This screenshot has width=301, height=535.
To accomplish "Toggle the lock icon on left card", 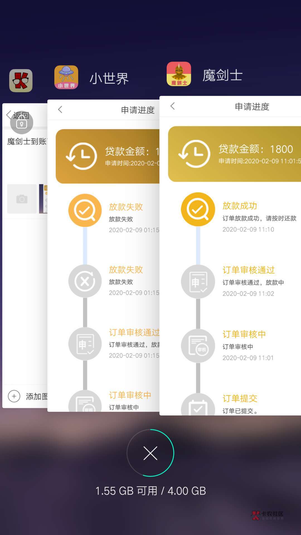I will pyautogui.click(x=21, y=123).
